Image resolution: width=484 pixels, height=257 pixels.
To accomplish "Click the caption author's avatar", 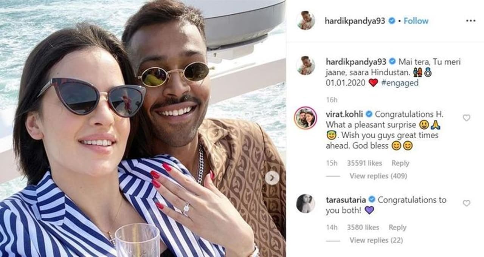I will (306, 66).
